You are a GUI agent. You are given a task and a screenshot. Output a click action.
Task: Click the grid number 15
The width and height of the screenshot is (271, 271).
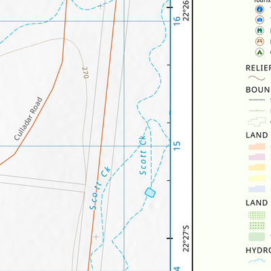point(177,146)
